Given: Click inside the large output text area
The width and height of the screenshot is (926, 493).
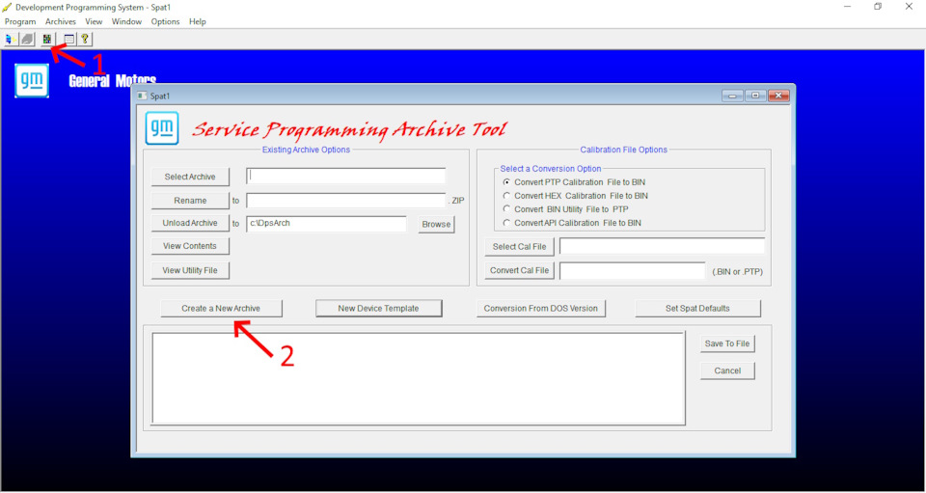Looking at the screenshot, I should coord(419,378).
